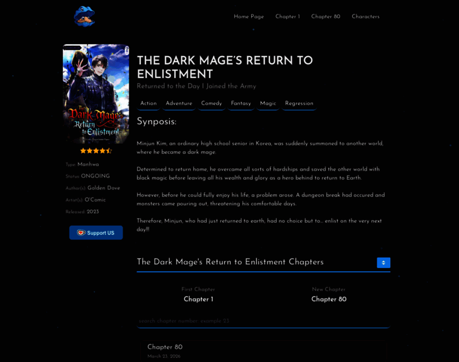Click the 2023 released value
The height and width of the screenshot is (362, 459).
click(x=93, y=212)
